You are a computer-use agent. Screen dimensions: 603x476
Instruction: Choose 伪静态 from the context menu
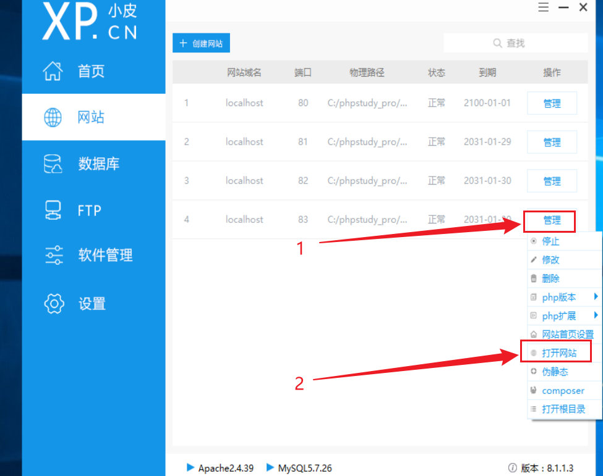point(564,372)
